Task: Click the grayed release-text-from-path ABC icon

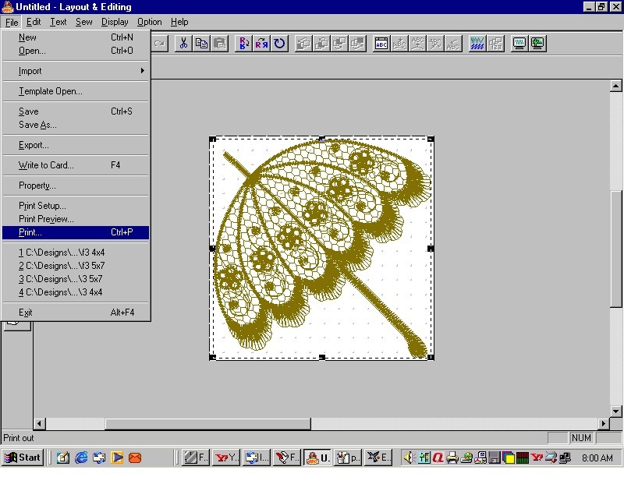Action: click(435, 44)
